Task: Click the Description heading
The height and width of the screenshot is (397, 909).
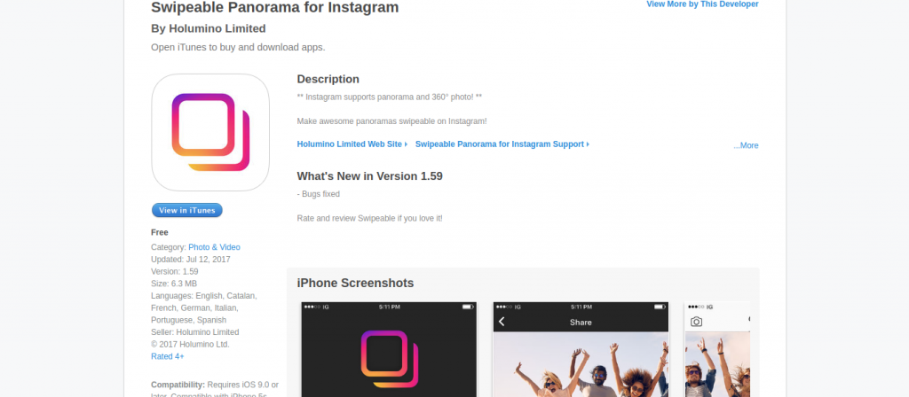Action: (x=328, y=79)
